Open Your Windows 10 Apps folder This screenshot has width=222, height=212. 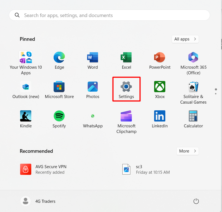pos(26,63)
